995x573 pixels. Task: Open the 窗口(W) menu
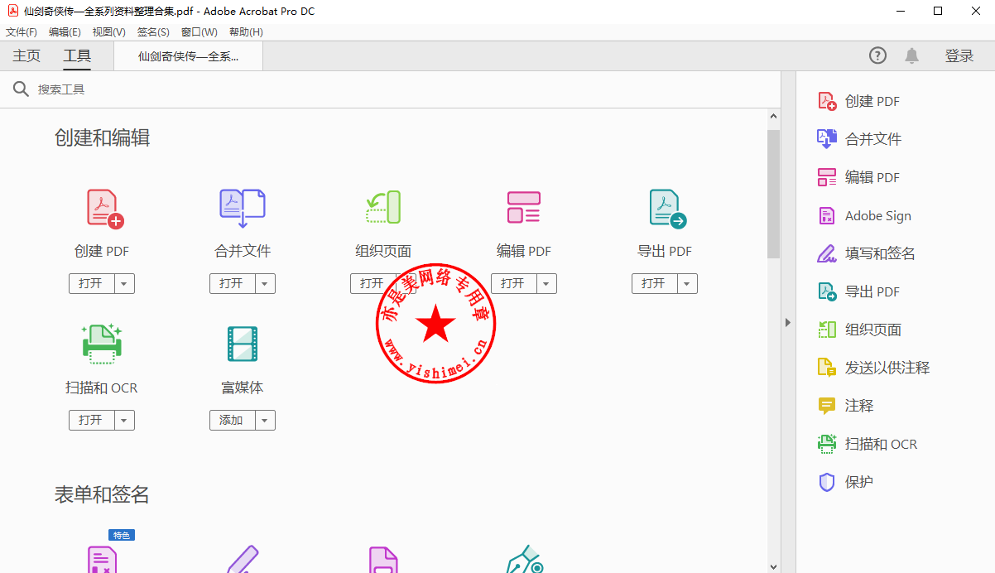point(199,31)
